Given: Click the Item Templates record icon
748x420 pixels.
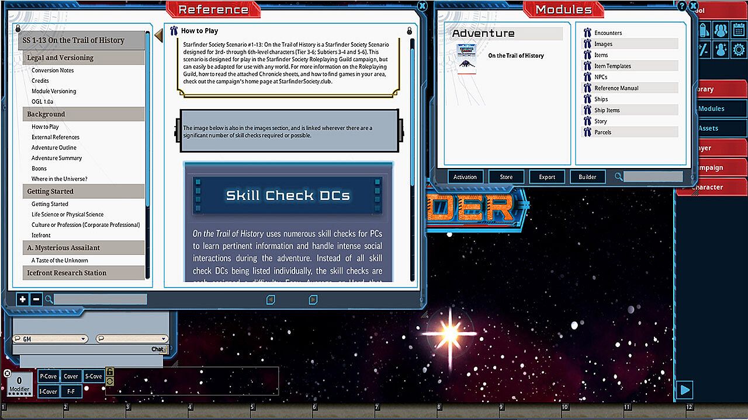Looking at the screenshot, I should pos(587,66).
